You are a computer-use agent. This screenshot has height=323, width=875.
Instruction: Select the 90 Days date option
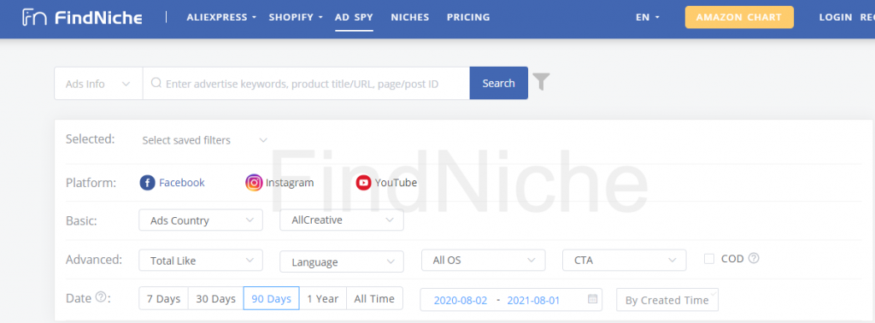tap(271, 298)
